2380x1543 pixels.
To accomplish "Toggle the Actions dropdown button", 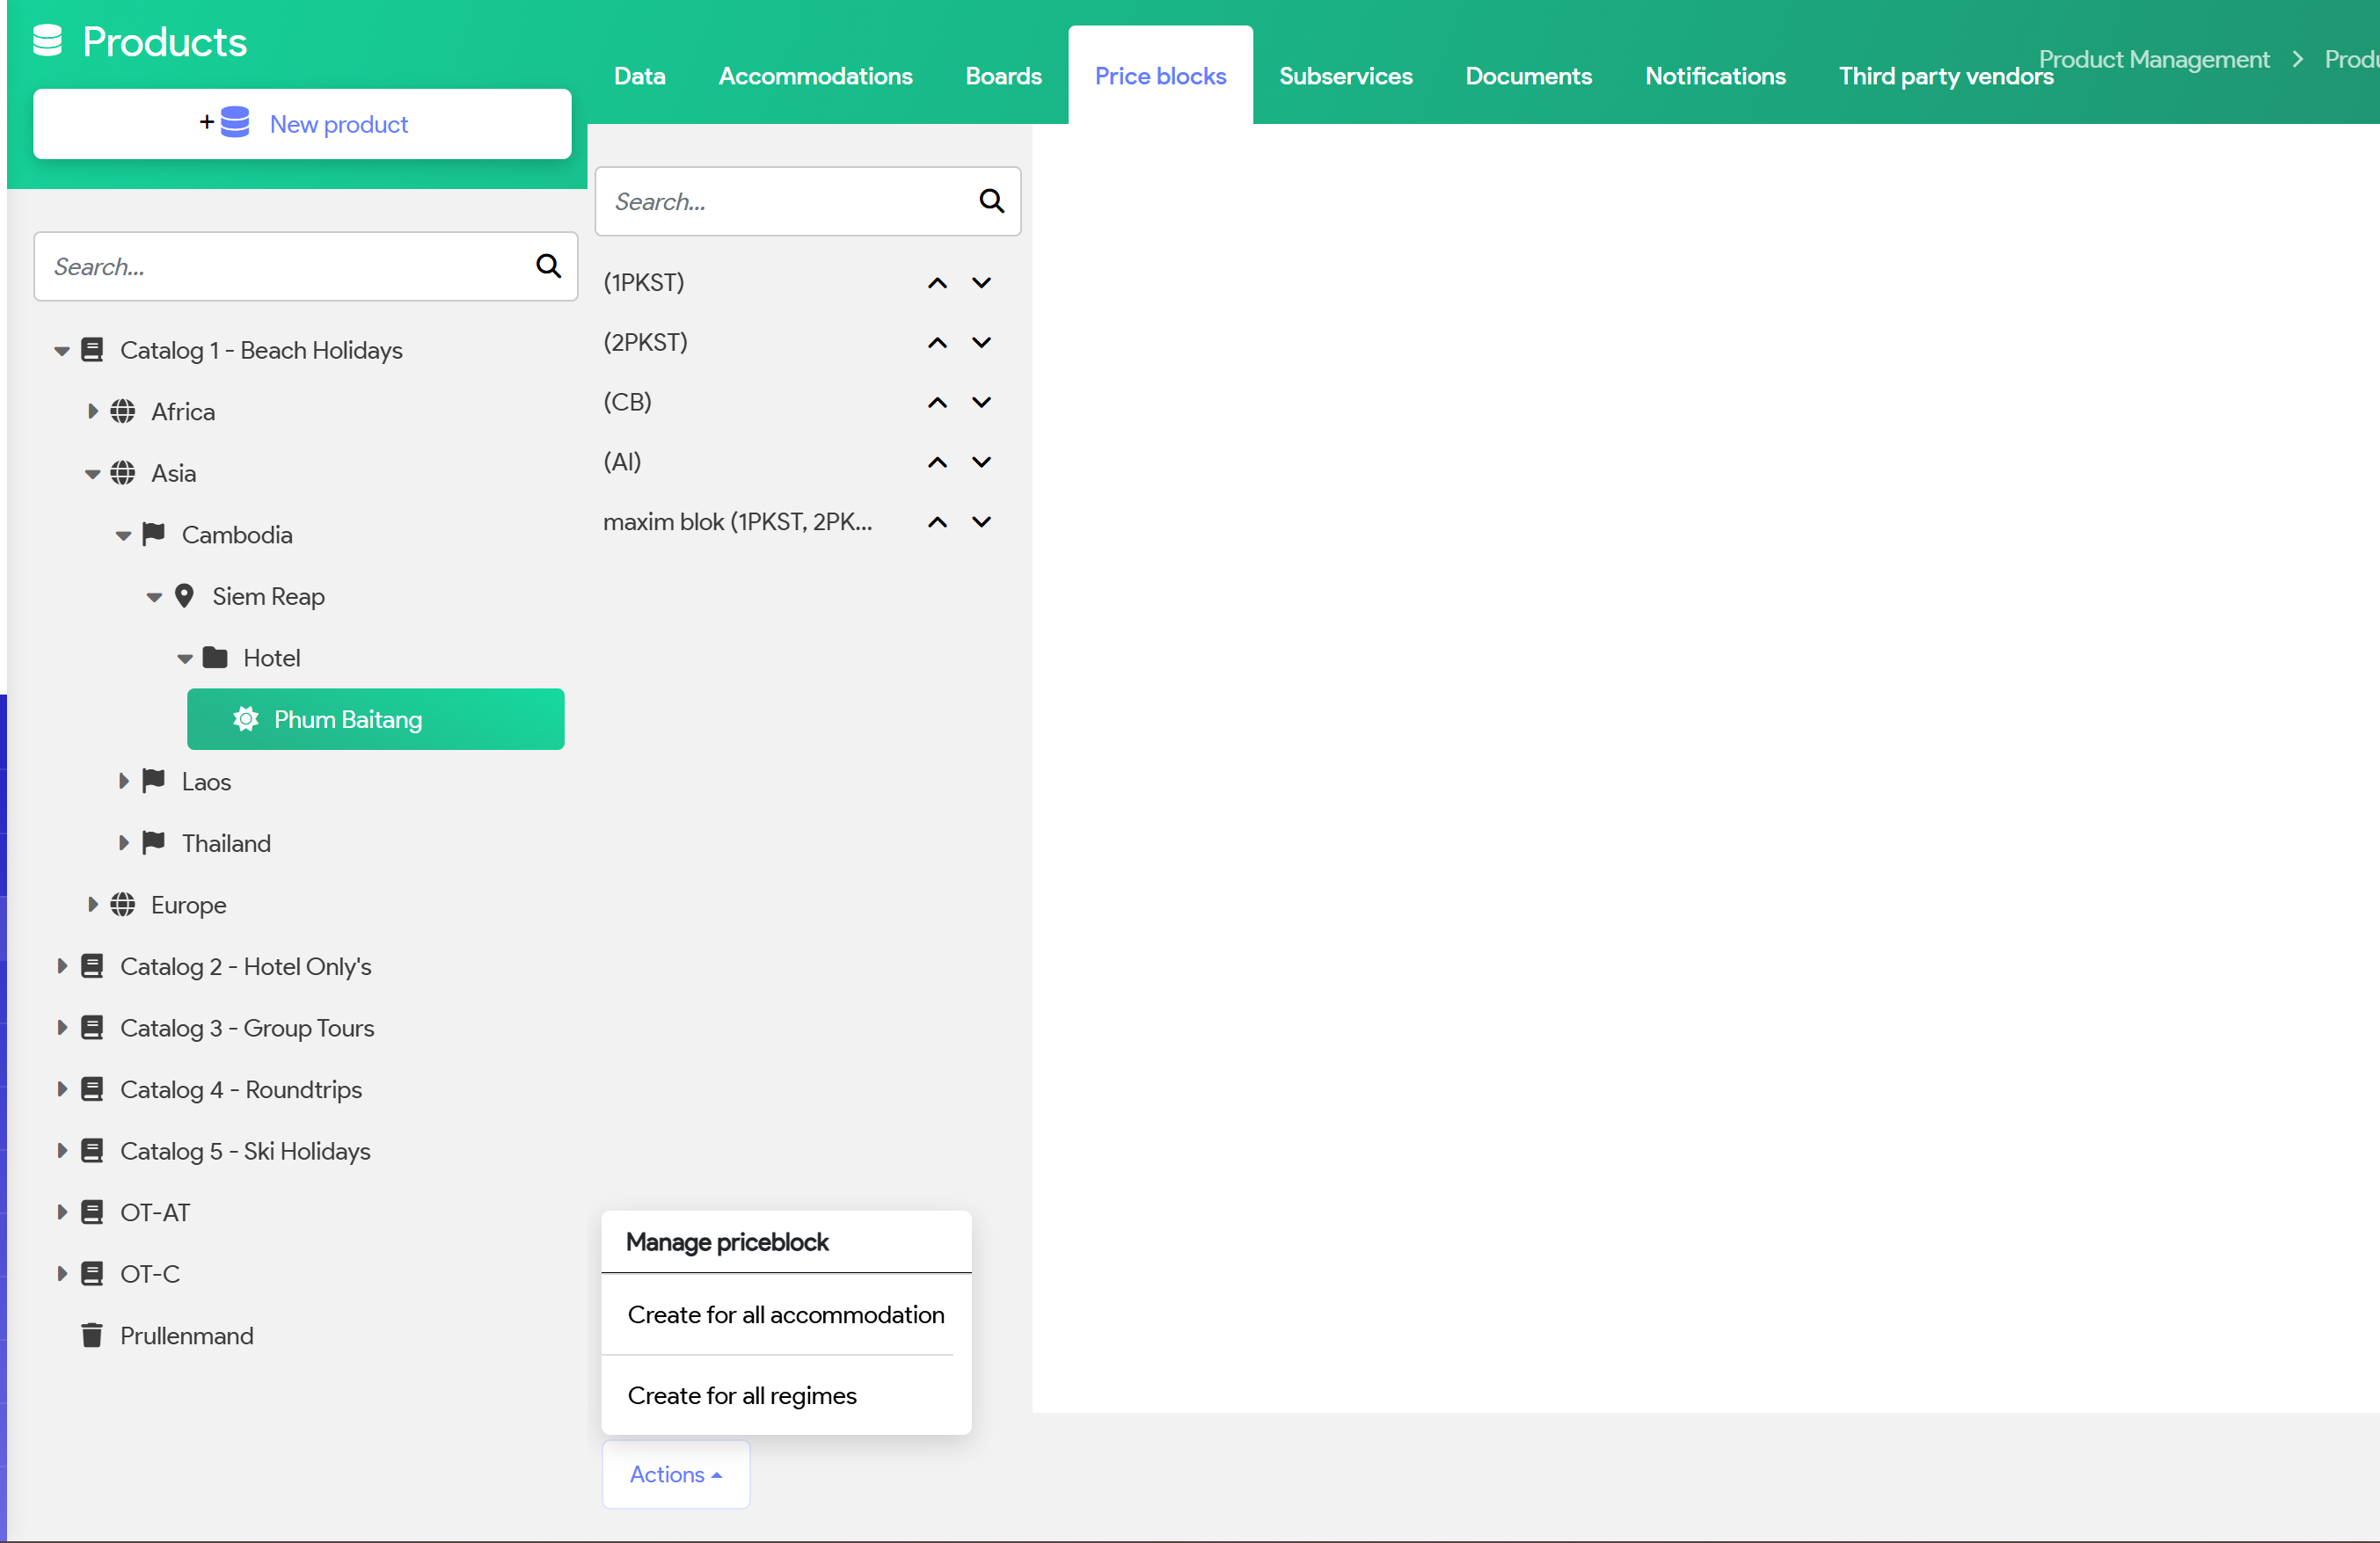I will tap(675, 1474).
